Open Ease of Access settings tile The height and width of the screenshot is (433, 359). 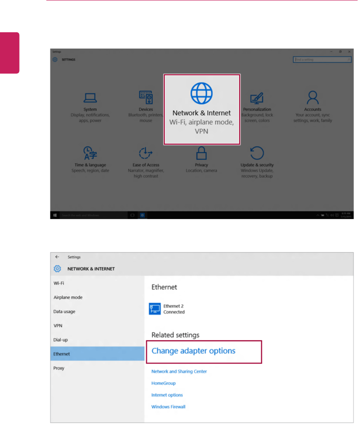click(146, 162)
